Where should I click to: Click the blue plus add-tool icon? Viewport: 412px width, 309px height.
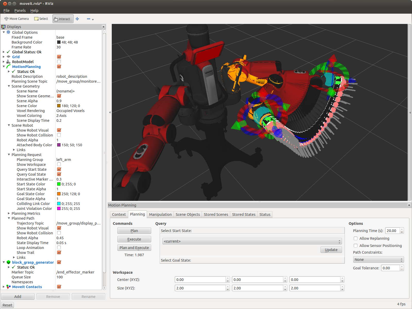(x=77, y=19)
